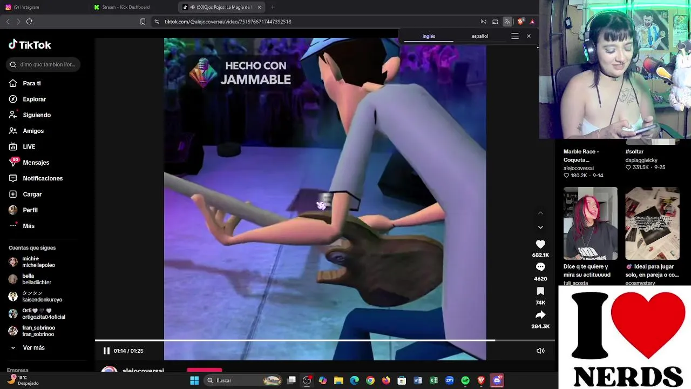
Task: Click the Brave Rewards triangle icon
Action: pos(532,22)
